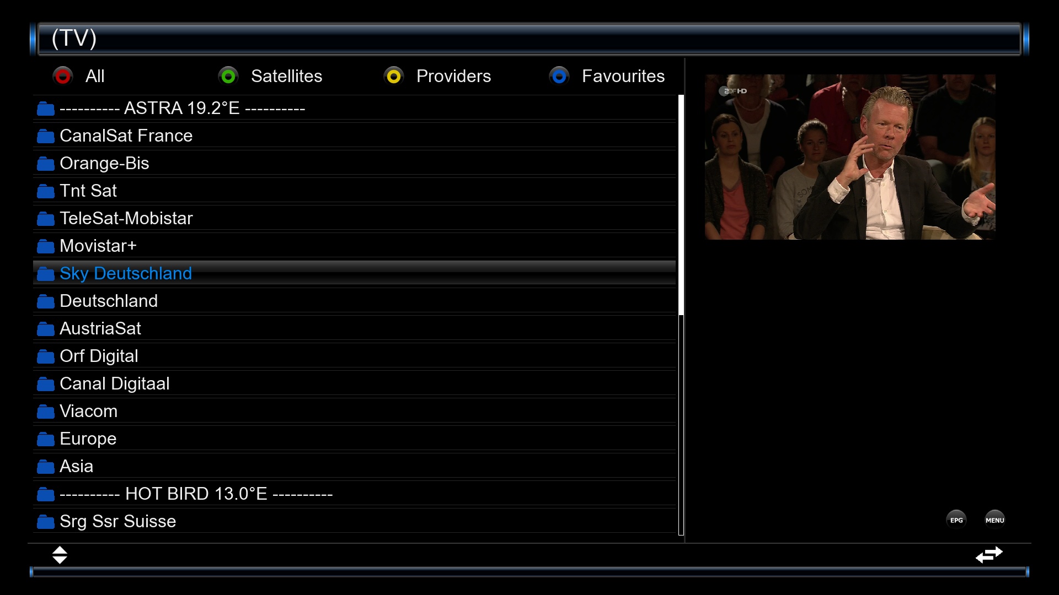This screenshot has height=595, width=1059.
Task: Click the EPG button icon
Action: click(x=956, y=520)
